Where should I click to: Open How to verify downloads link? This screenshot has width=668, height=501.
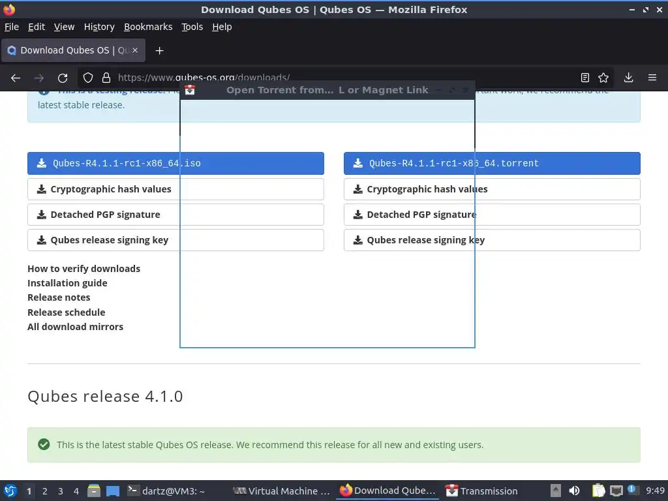tap(83, 269)
